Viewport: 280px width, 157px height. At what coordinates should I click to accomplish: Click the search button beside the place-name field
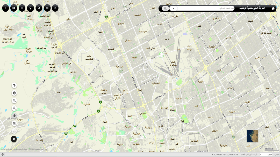coord(165,8)
